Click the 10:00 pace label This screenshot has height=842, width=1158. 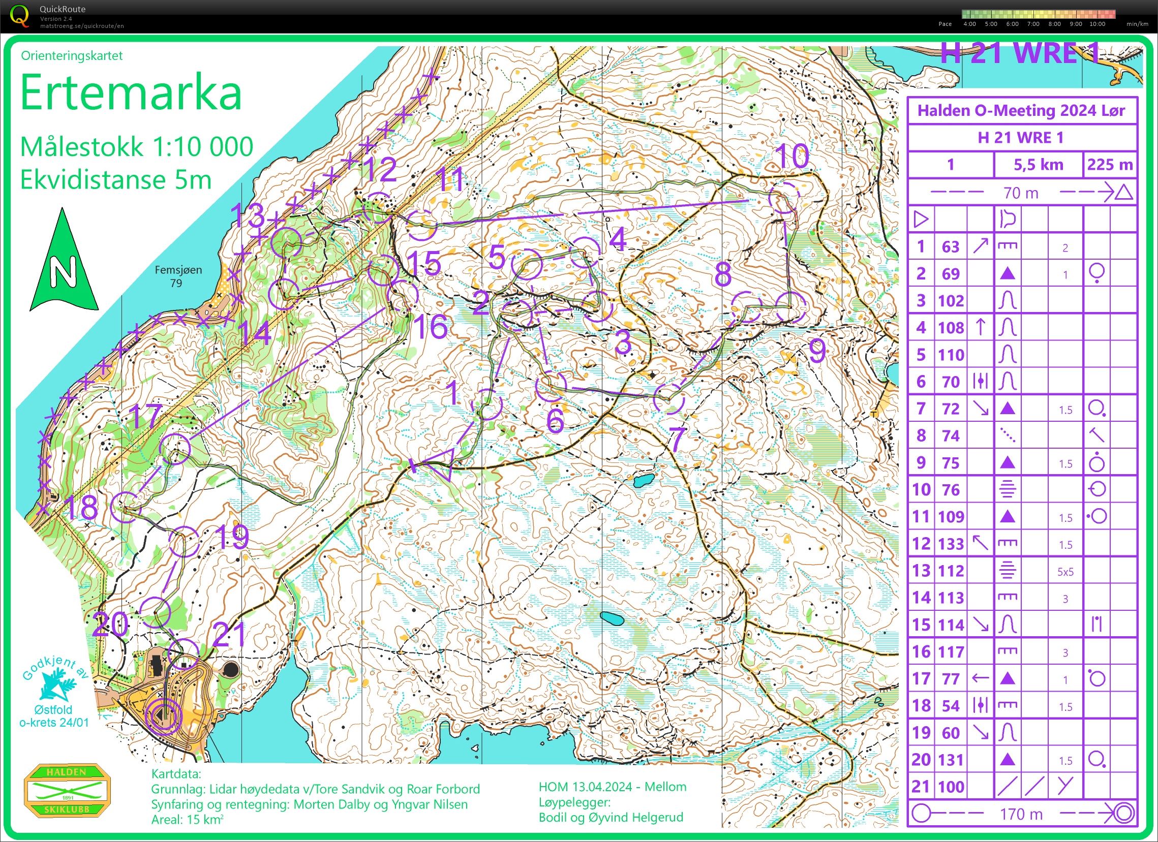point(1096,24)
